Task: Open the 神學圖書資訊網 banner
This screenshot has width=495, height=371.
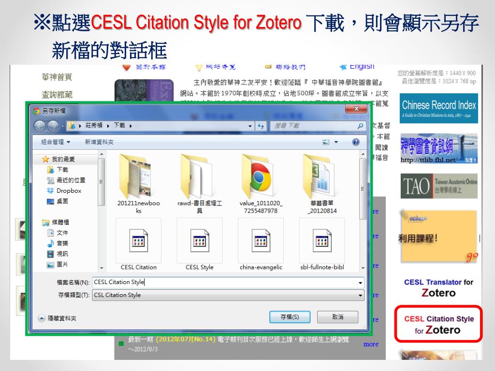Action: coord(438,148)
